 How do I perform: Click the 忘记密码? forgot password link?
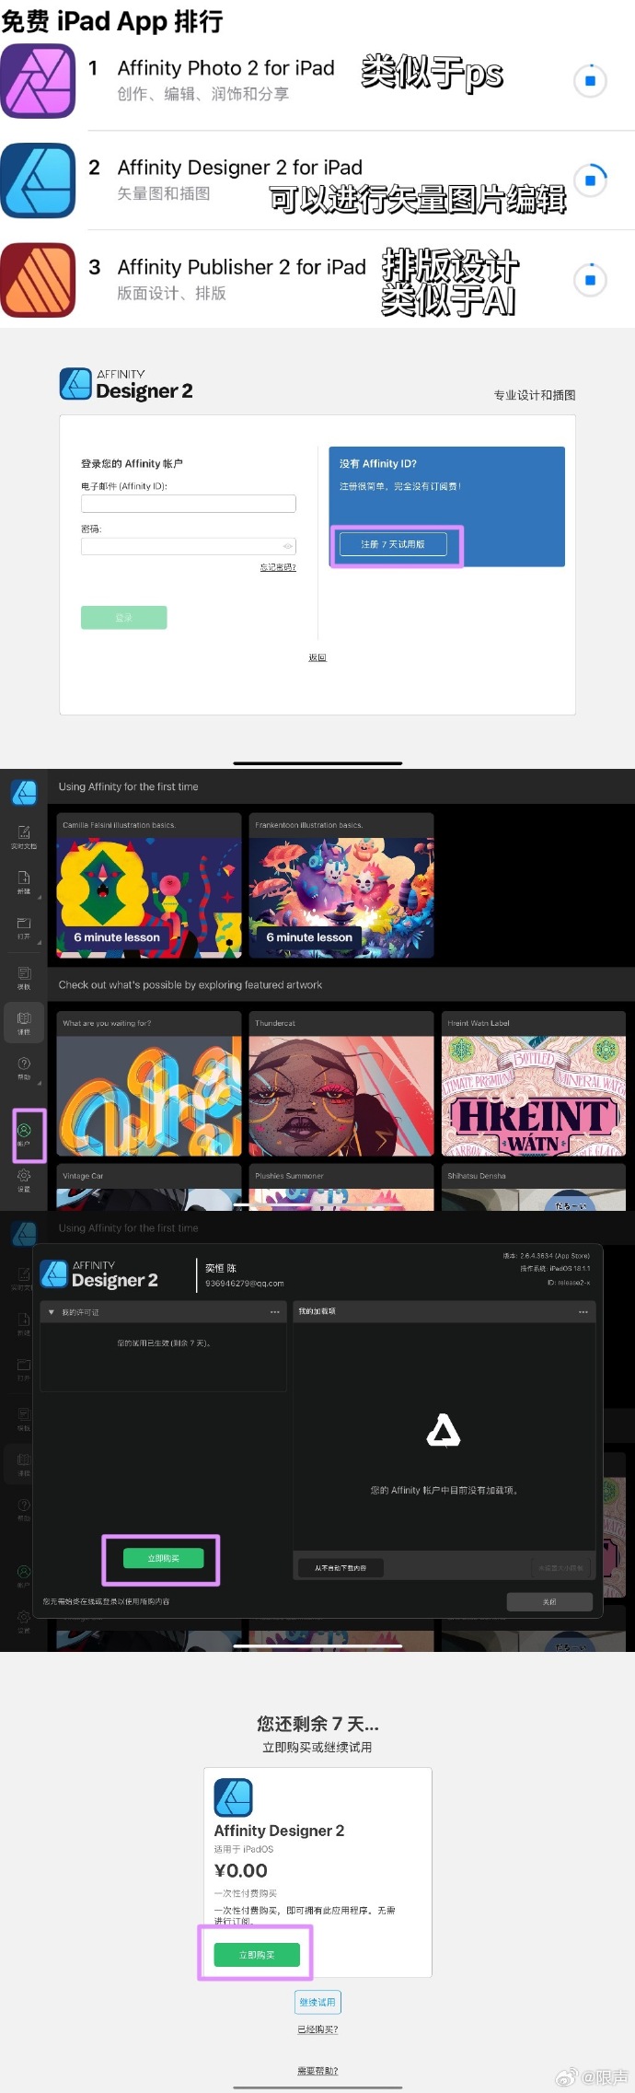pos(278,567)
